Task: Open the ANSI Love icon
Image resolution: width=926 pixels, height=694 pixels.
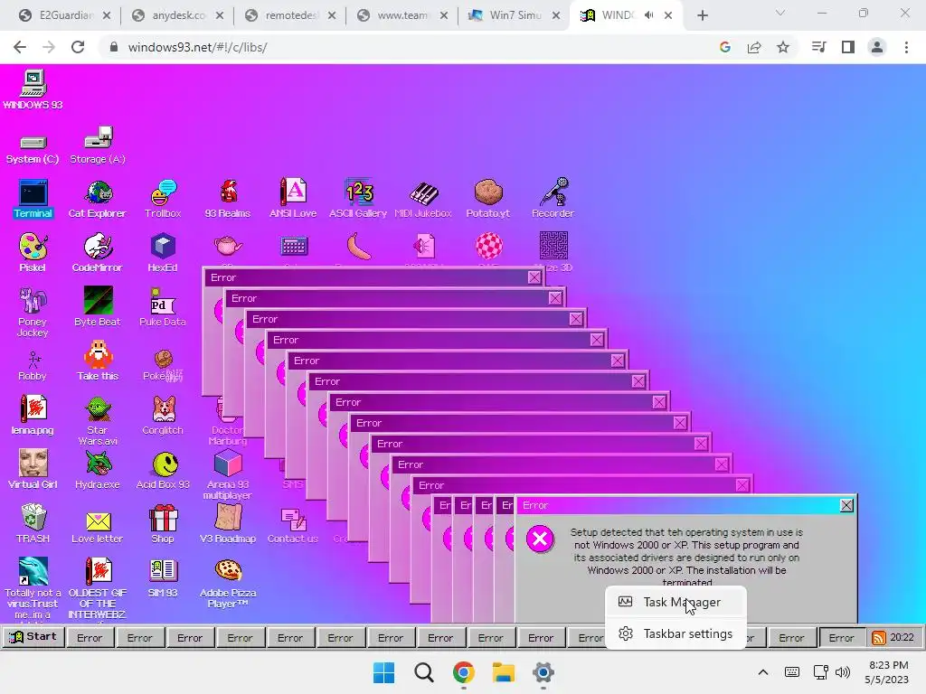Action: coord(293,199)
